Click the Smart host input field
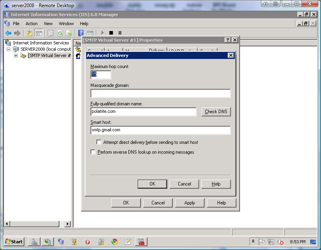This screenshot has width=321, height=250. (x=160, y=130)
